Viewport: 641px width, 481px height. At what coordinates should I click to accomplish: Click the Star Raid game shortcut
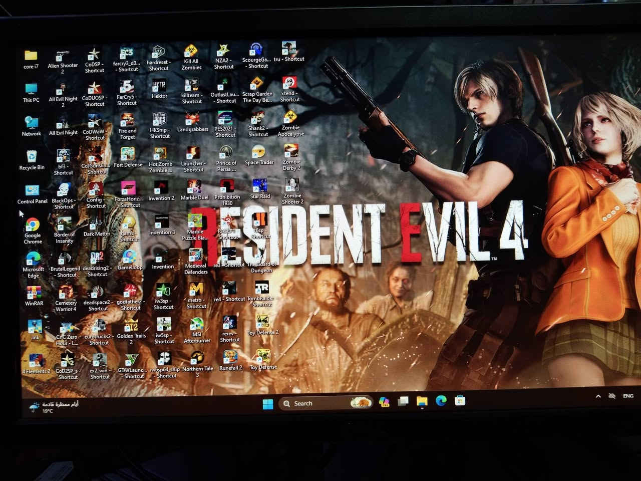pos(259,186)
